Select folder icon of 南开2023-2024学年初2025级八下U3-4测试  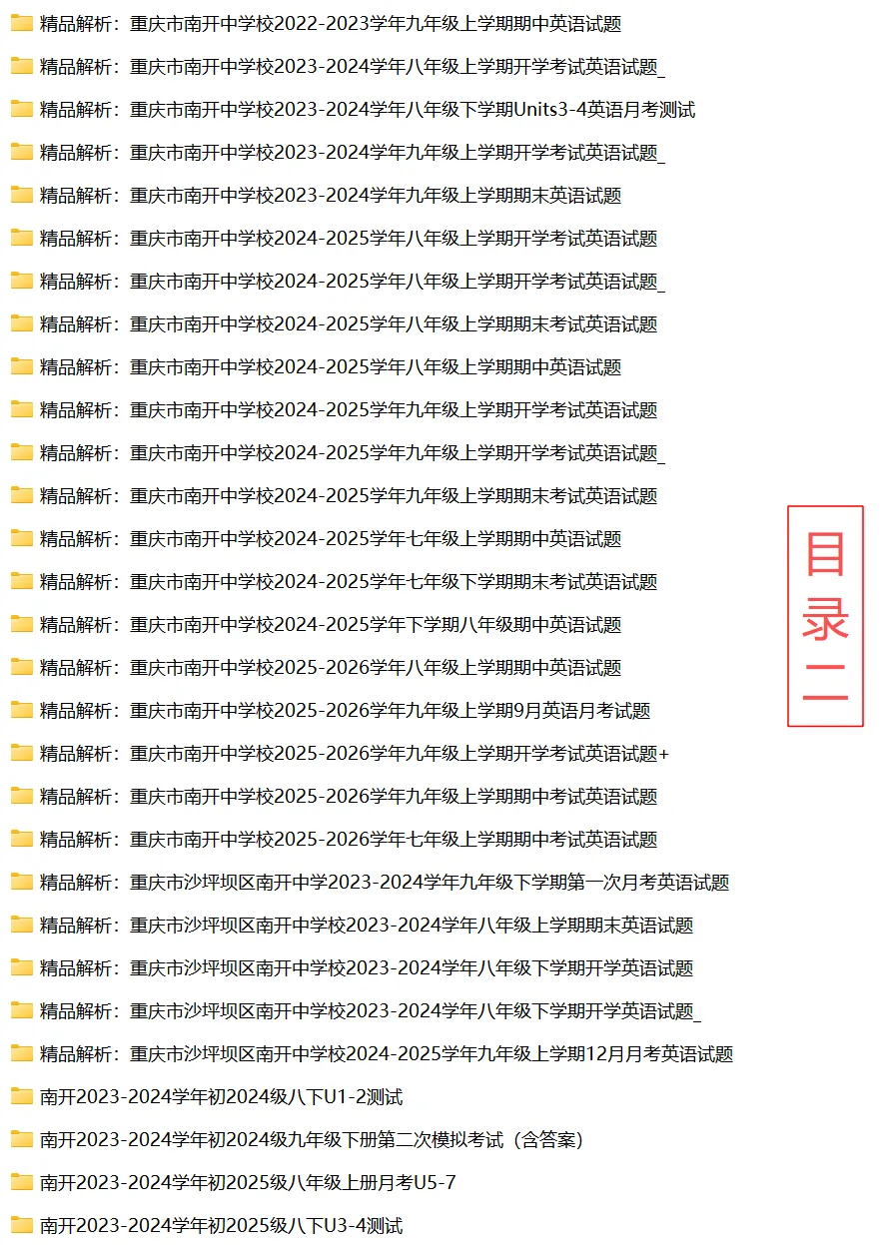(x=22, y=1225)
